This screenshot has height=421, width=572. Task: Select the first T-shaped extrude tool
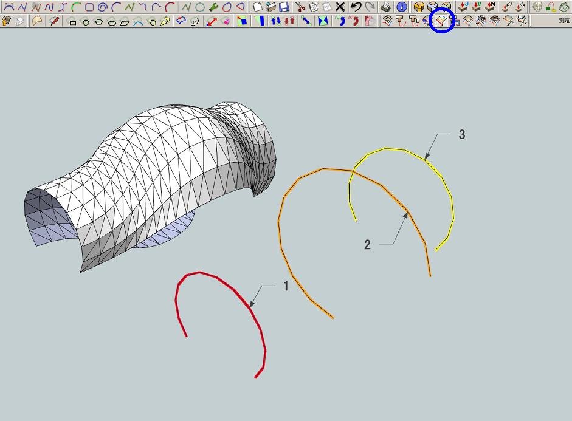tap(401, 21)
